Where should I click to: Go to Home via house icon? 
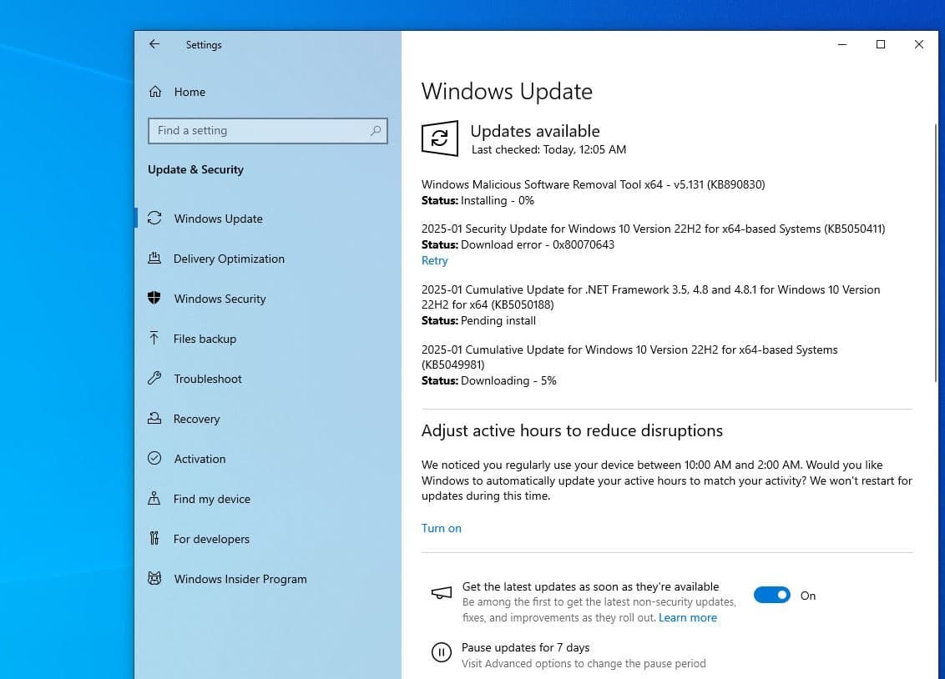coord(154,92)
